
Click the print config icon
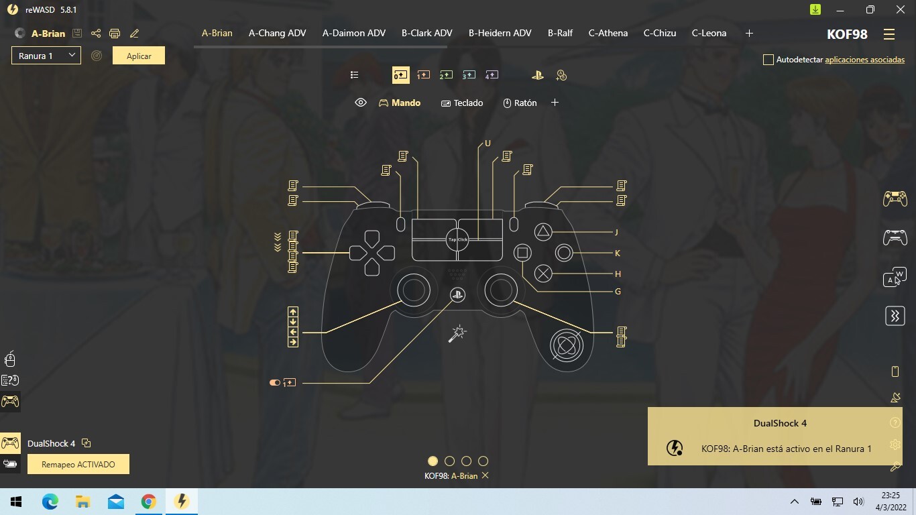(115, 34)
